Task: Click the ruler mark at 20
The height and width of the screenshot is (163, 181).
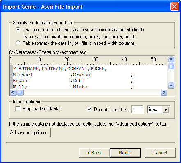Action: pyautogui.click(x=67, y=59)
